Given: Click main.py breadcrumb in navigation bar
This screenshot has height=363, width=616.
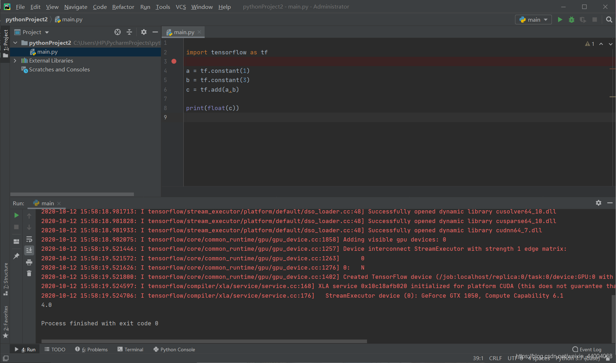Looking at the screenshot, I should point(69,20).
